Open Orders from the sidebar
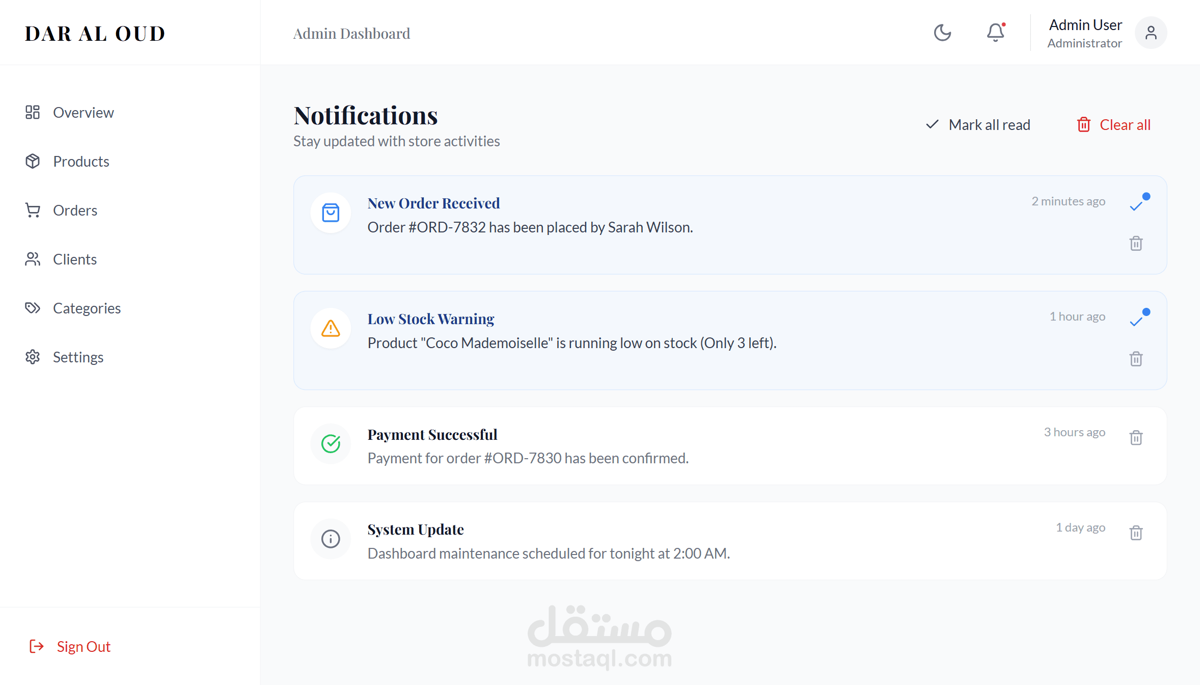 [x=75, y=210]
